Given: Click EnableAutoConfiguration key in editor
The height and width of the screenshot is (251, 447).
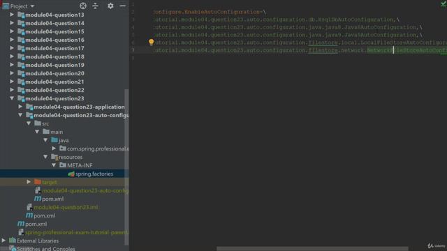Looking at the screenshot, I should point(222,12).
